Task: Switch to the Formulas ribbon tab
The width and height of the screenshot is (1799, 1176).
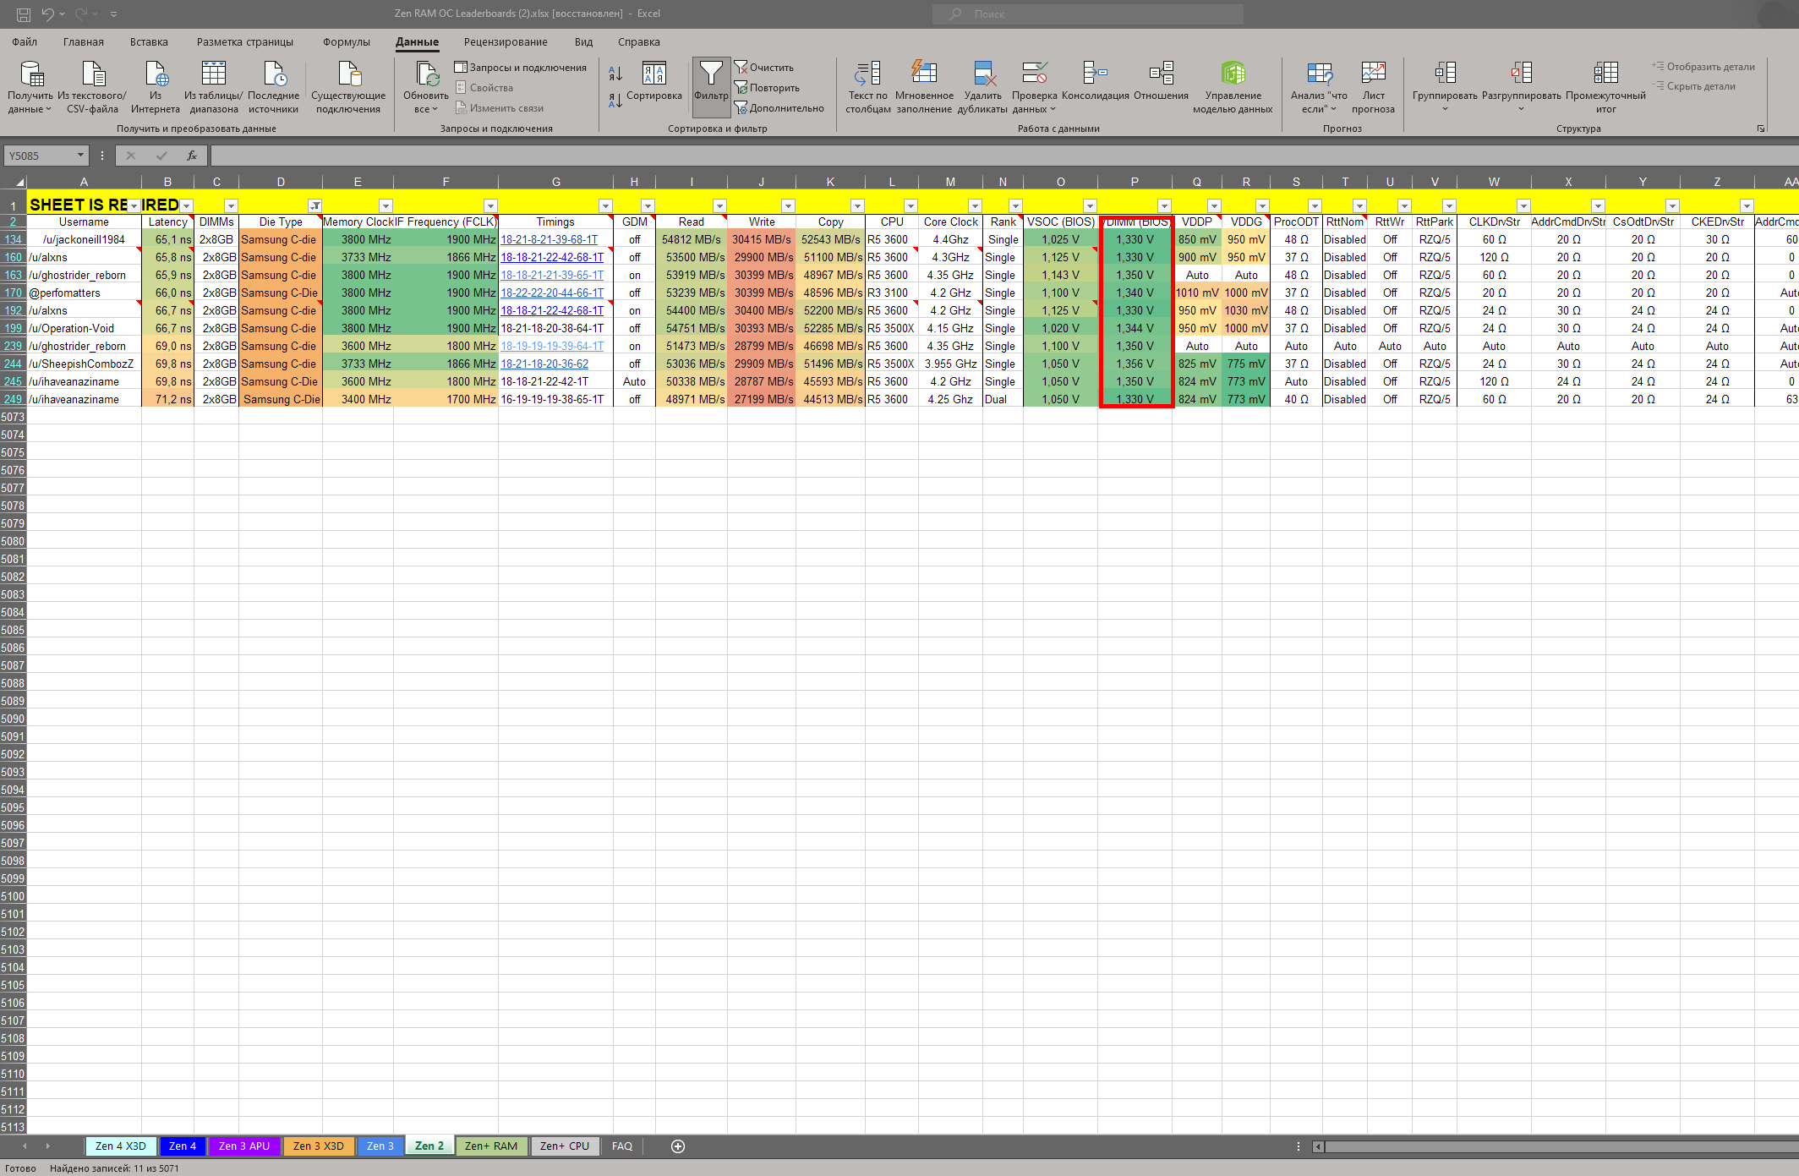Action: 346,41
